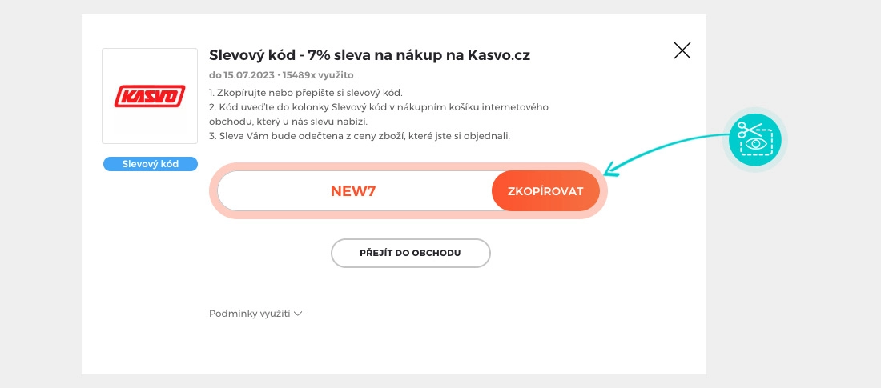
Task: Click the eye symbol inside the teal circle
Action: tap(755, 146)
